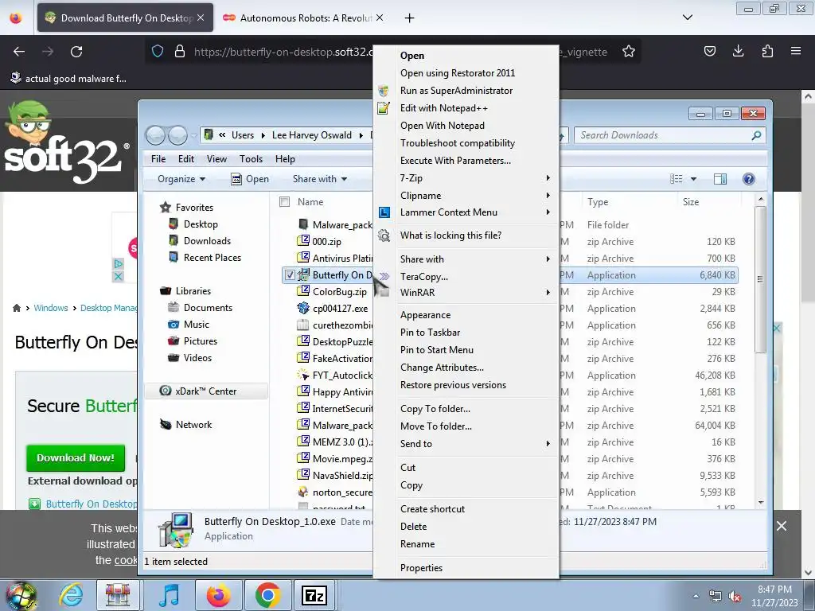Click the Firefox back arrow
Screen dimensions: 815x611
pyautogui.click(x=19, y=52)
